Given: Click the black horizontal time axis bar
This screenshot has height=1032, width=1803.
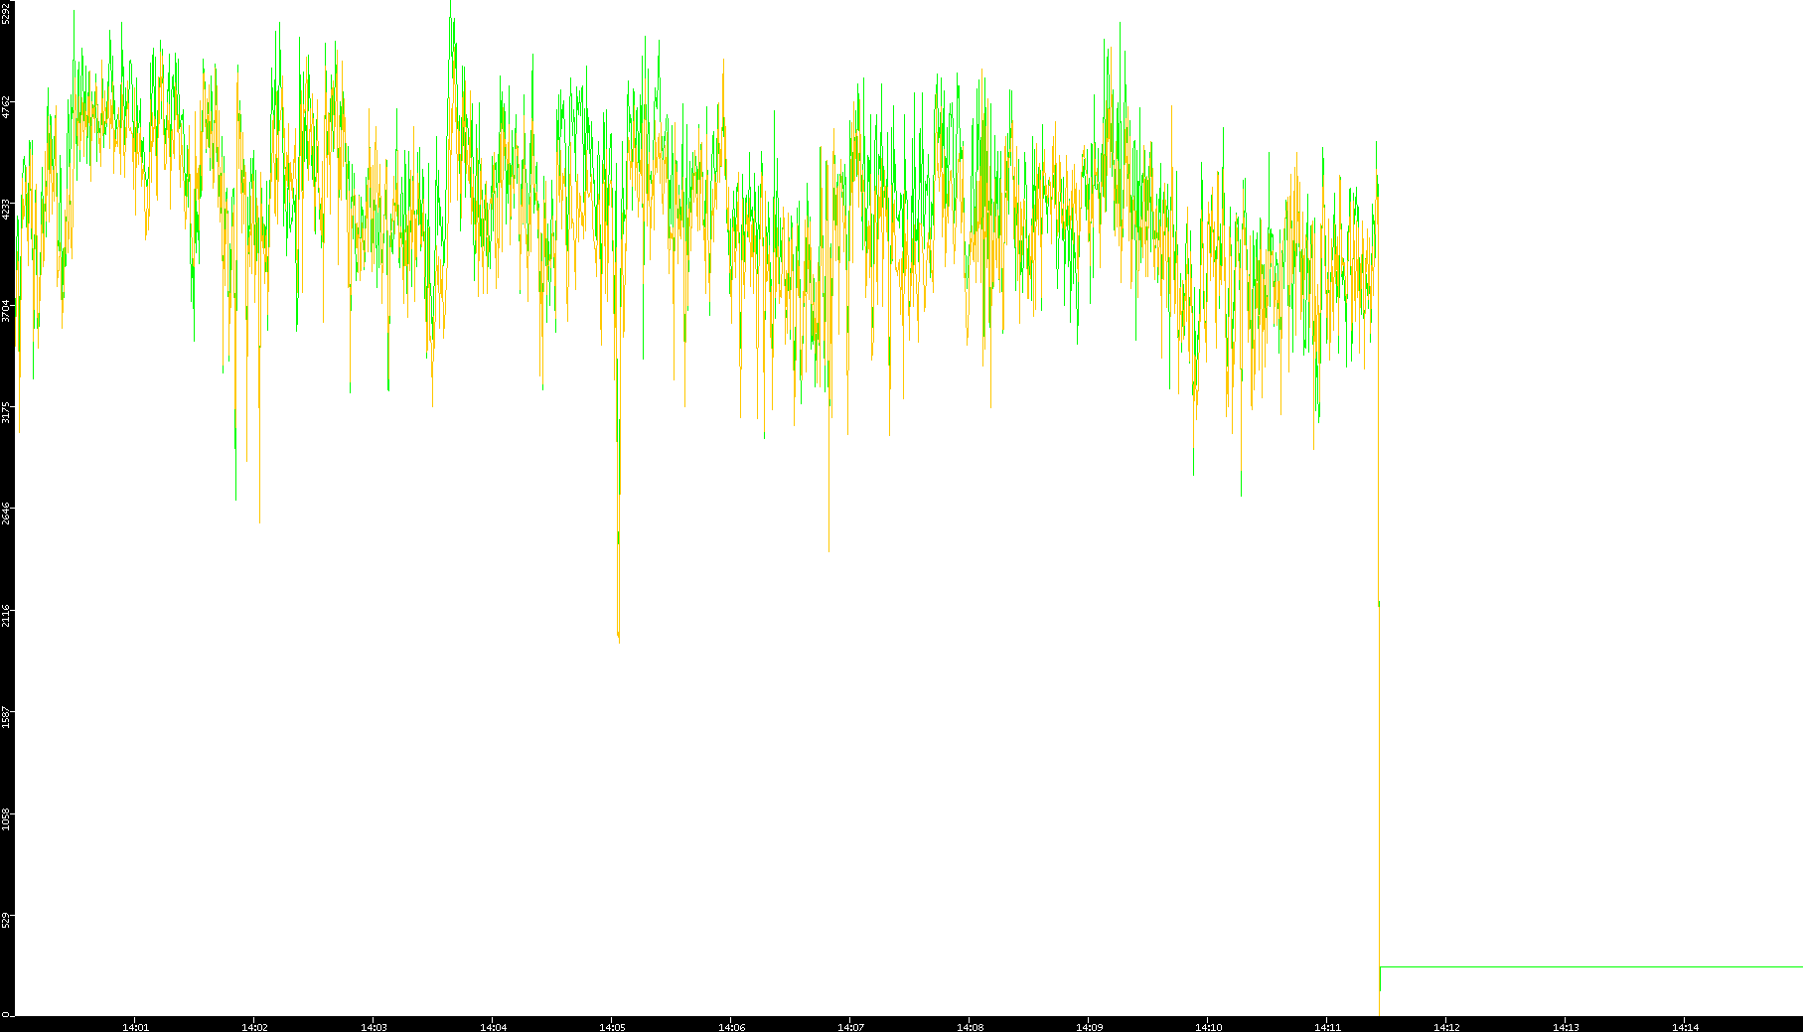Looking at the screenshot, I should click(x=894, y=1024).
